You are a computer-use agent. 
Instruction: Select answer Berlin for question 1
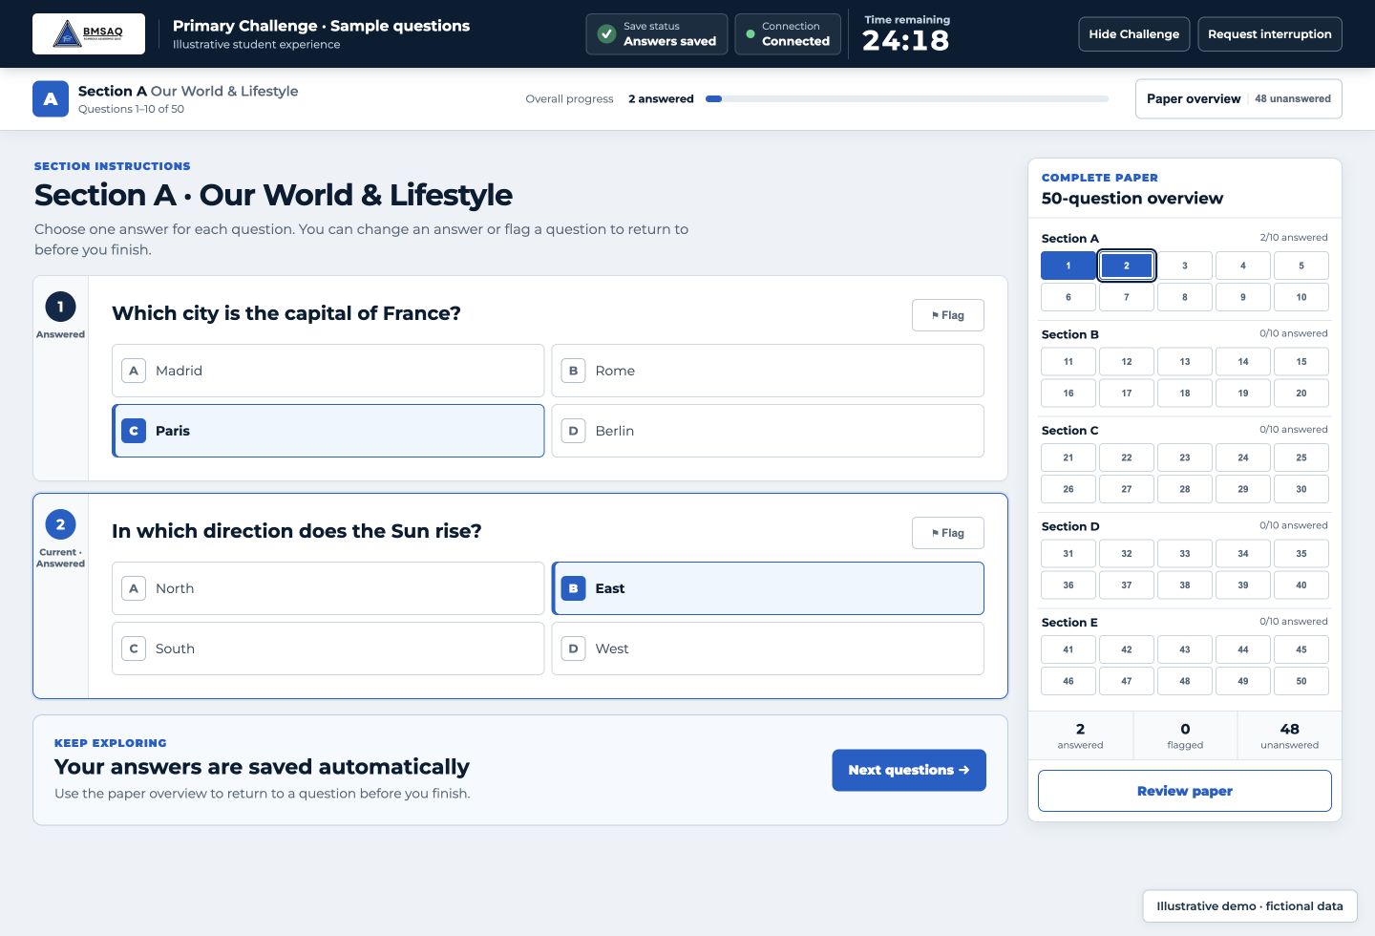[768, 431]
